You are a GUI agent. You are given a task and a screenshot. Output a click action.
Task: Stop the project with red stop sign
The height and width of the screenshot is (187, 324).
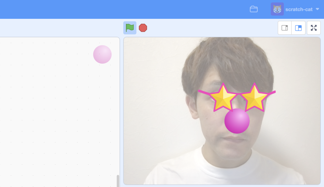point(143,28)
